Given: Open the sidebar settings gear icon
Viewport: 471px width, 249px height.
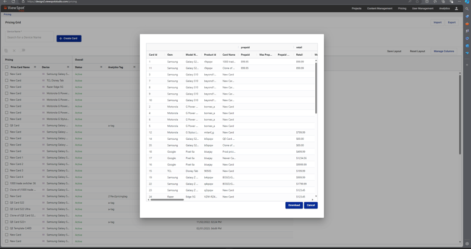Looking at the screenshot, I should pyautogui.click(x=467, y=244).
